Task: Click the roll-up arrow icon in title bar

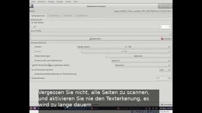Action: click(161, 6)
